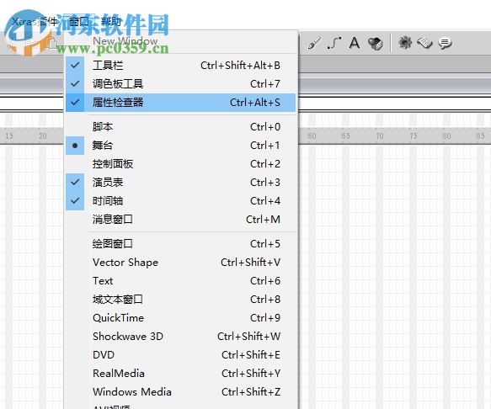Open the Paint window brush icon
Image resolution: width=491 pixels, height=409 pixels.
point(314,43)
